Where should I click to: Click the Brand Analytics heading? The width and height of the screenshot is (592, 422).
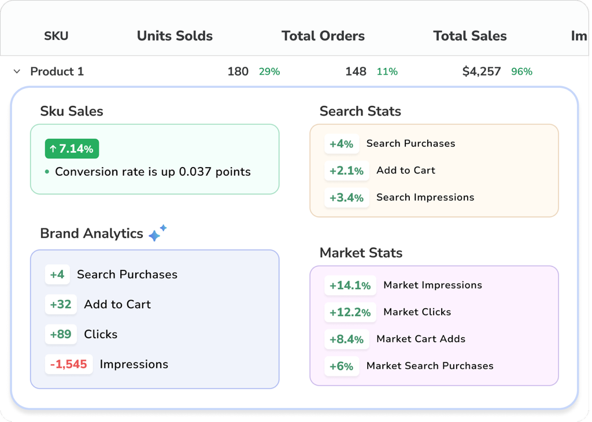92,234
